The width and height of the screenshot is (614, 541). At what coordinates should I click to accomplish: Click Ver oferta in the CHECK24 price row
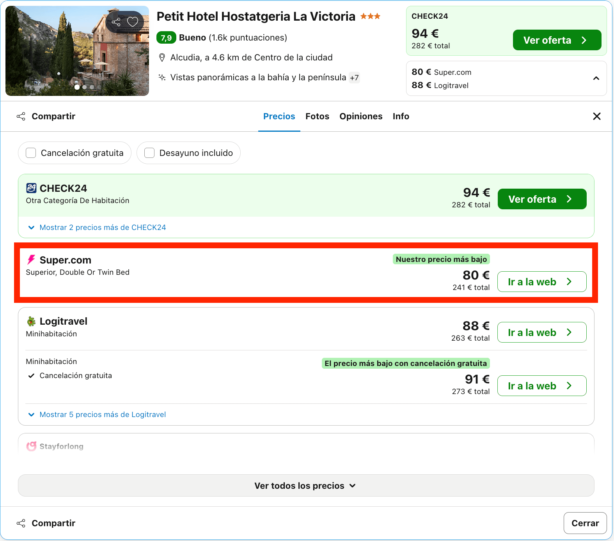[x=542, y=199]
